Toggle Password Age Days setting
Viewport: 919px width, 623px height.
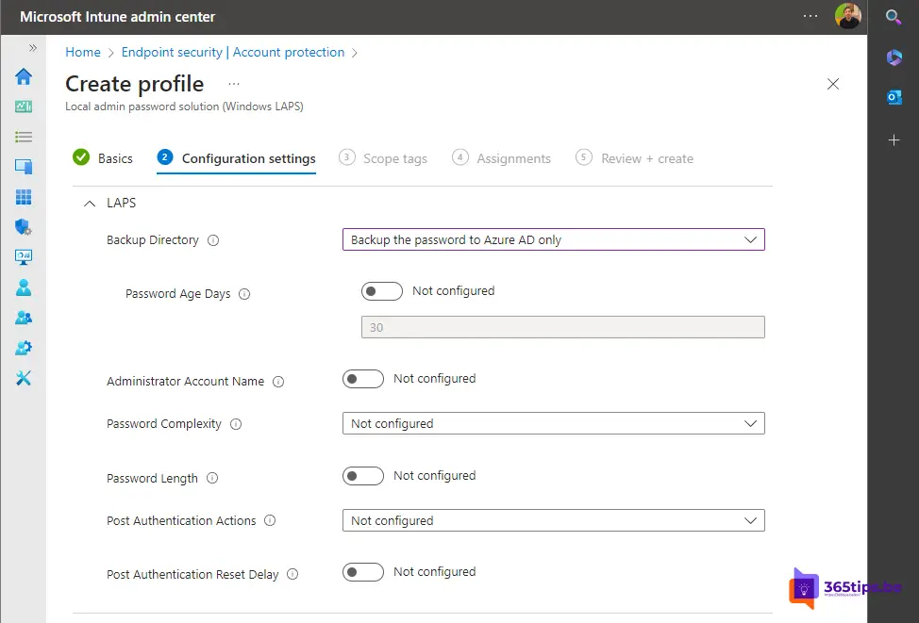[381, 291]
